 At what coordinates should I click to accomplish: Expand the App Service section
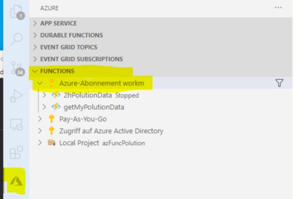pos(161,23)
